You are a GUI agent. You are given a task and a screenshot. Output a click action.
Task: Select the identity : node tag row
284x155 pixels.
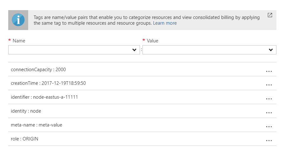click(142, 111)
